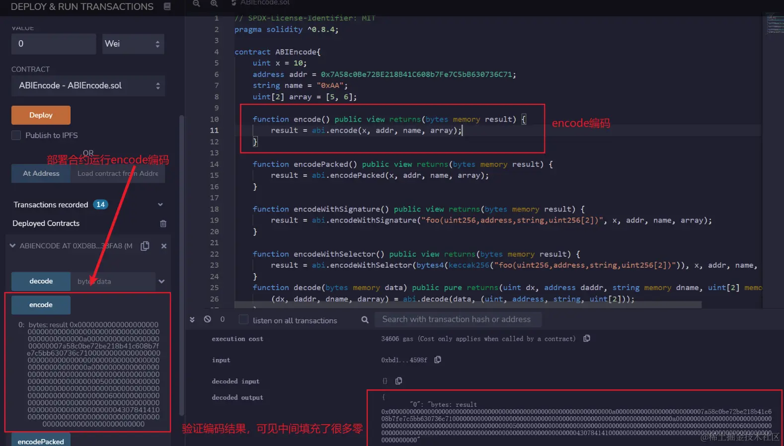Collapse the ABIENCODE deployed contract
The height and width of the screenshot is (446, 784).
coord(12,245)
